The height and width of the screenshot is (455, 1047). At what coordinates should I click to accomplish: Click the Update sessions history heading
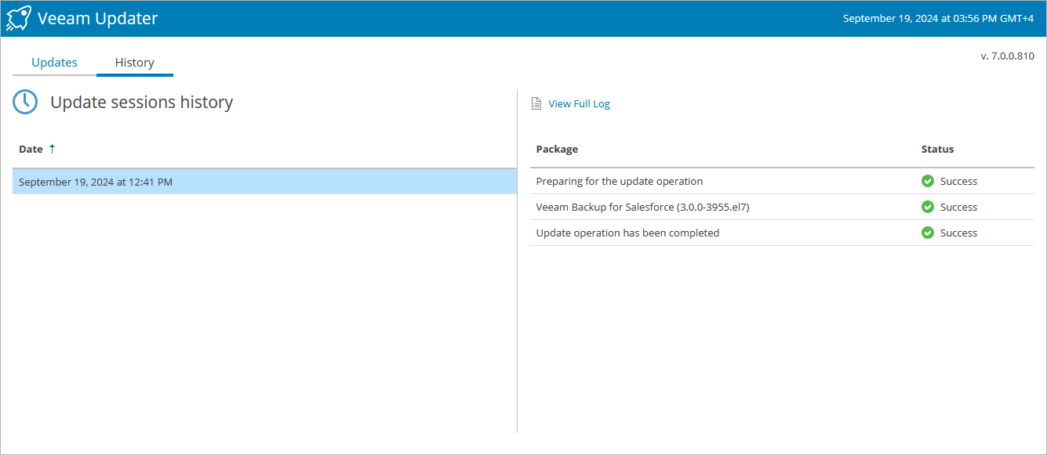[x=141, y=102]
